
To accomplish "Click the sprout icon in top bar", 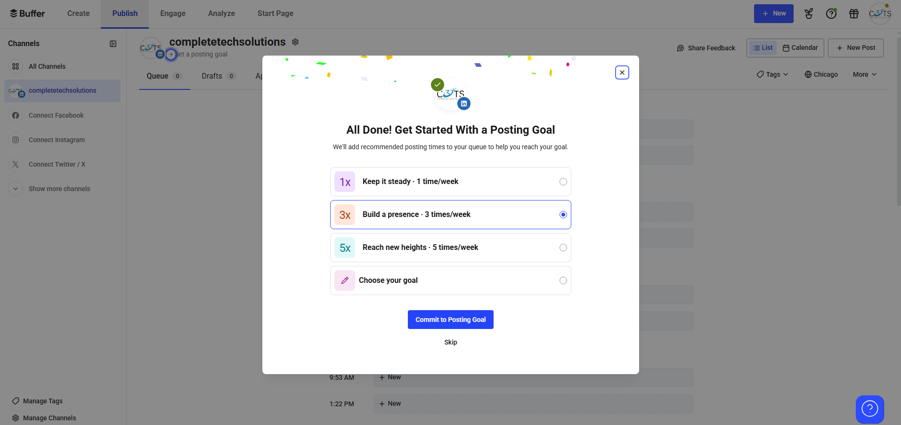I will pos(809,14).
